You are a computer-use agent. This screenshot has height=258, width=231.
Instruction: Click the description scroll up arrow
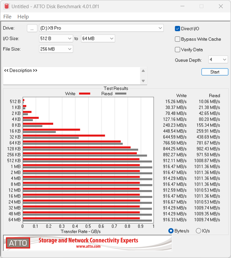coord(143,71)
